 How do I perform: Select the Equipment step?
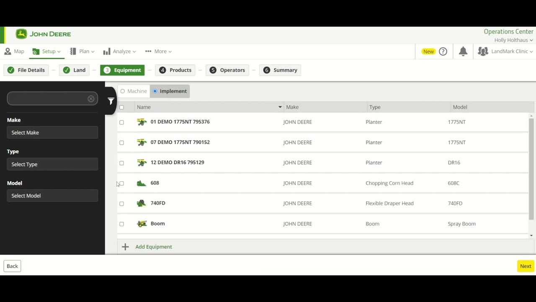[122, 70]
